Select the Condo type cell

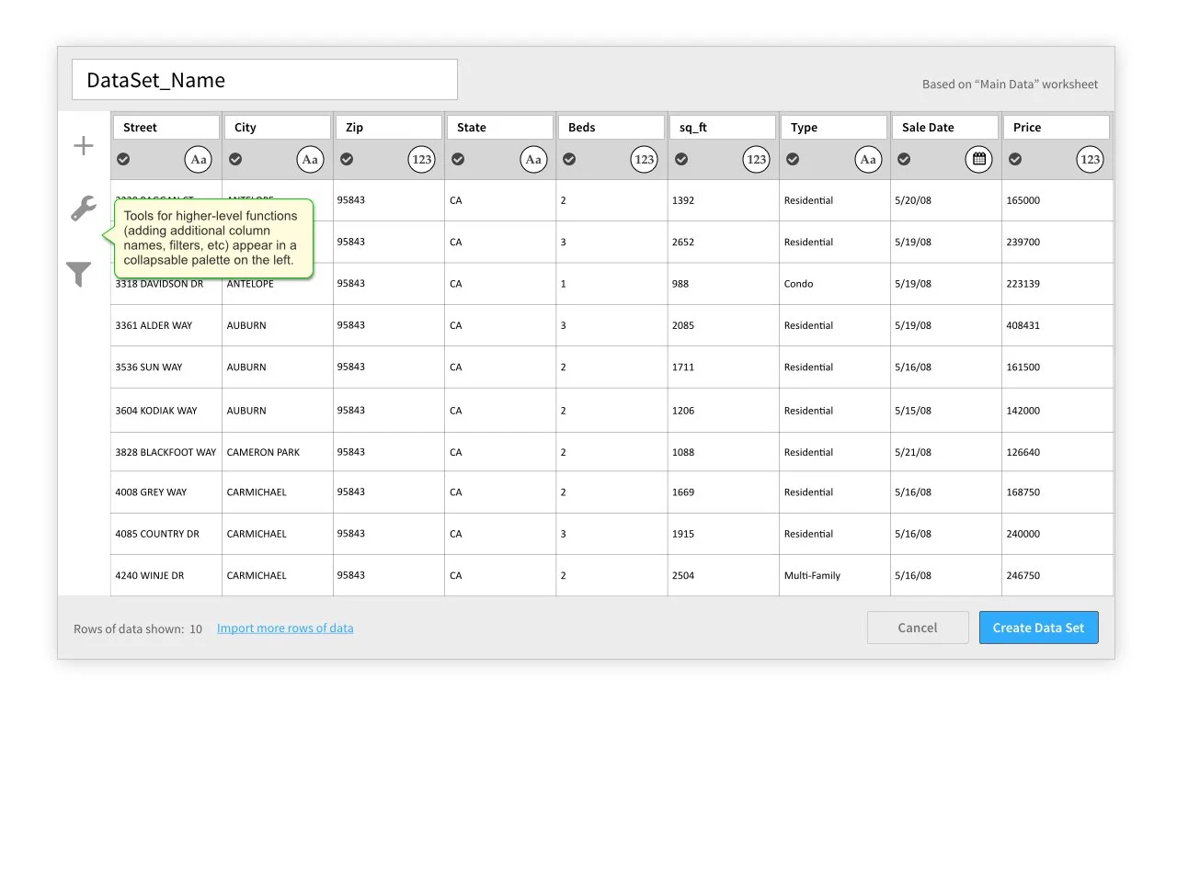point(835,284)
